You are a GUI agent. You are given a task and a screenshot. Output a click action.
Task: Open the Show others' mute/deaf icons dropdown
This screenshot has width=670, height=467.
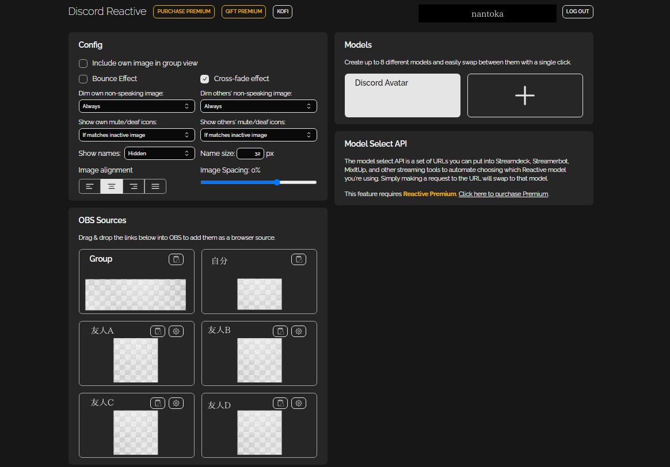(258, 135)
